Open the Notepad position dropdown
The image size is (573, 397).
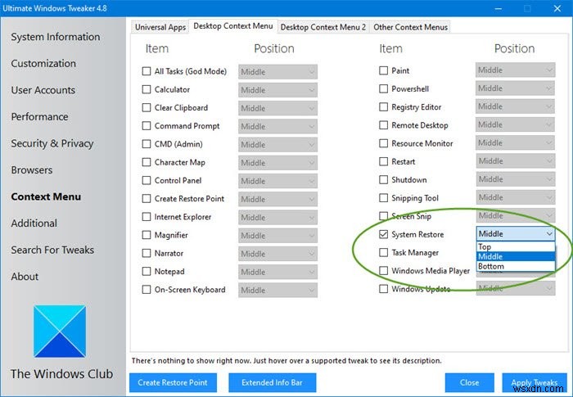pos(277,272)
